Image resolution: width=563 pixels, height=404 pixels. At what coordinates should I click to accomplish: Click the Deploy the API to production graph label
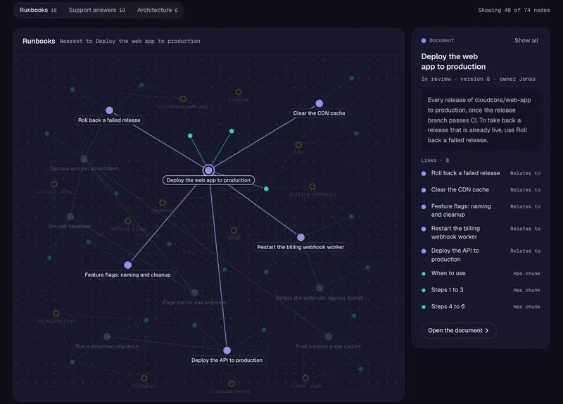pos(227,360)
